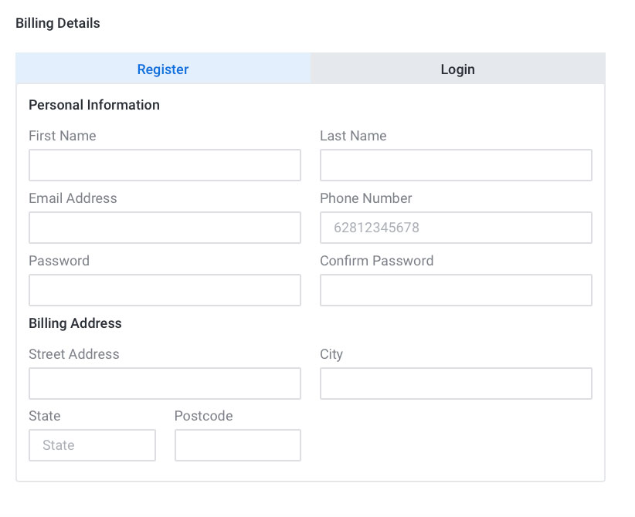
Task: Click the Confirm Password input field
Action: 455,289
